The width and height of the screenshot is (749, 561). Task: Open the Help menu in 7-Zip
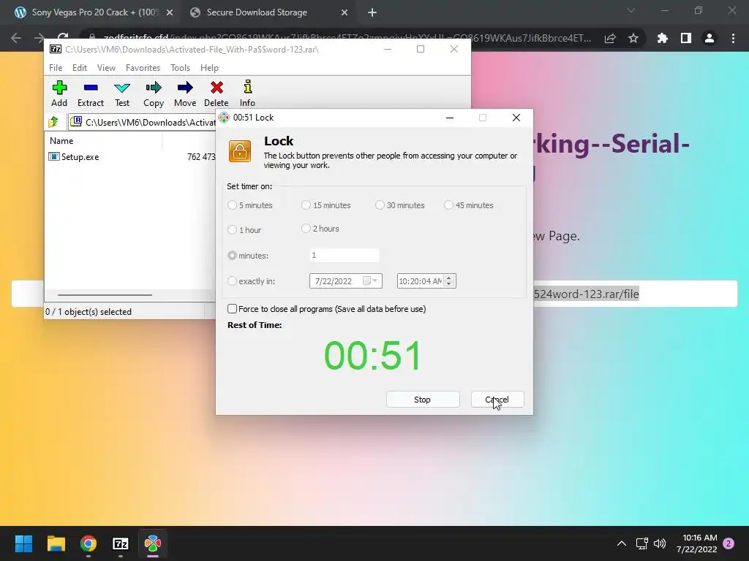tap(209, 68)
